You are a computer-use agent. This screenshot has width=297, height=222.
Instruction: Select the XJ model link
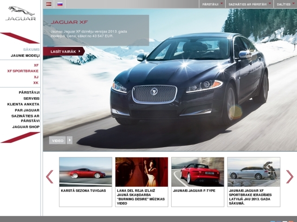(x=36, y=77)
